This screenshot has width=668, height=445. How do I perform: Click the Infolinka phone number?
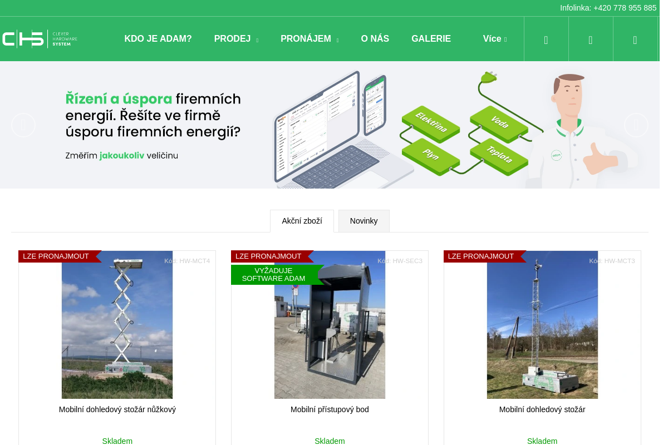tap(625, 8)
